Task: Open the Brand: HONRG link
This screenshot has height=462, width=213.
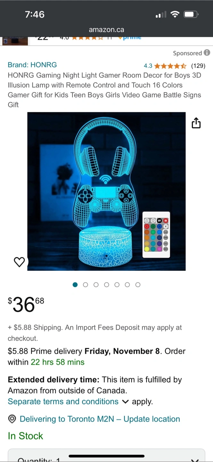Action: (x=32, y=65)
